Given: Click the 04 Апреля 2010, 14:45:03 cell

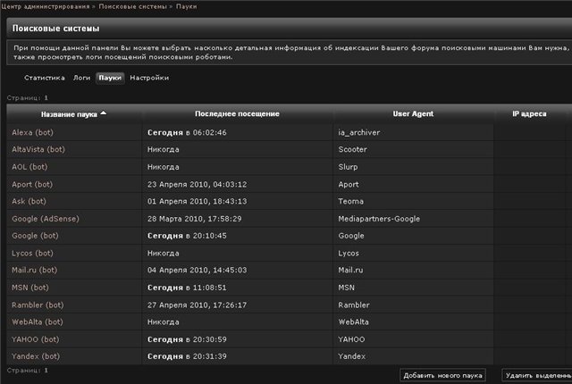Looking at the screenshot, I should pyautogui.click(x=237, y=270).
